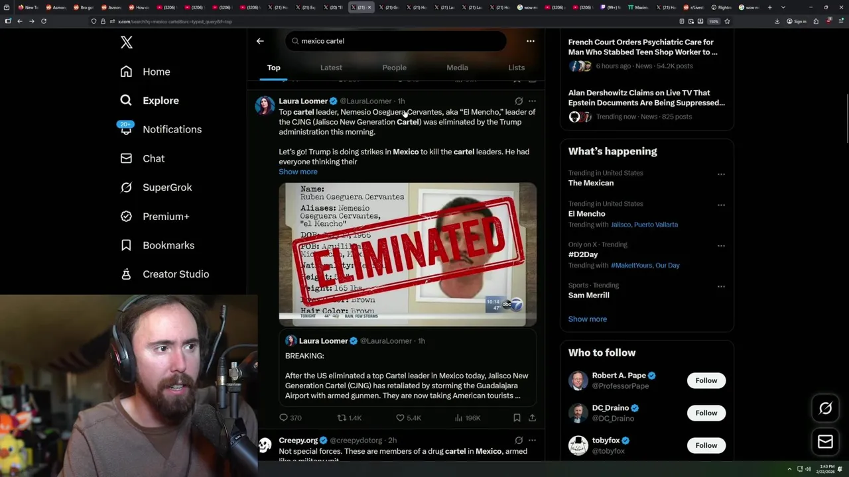Open the ELIMINATED post image
This screenshot has height=477, width=849.
407,254
